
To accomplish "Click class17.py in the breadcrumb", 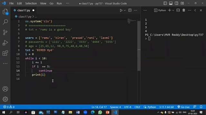I will pyautogui.click(x=25, y=17).
